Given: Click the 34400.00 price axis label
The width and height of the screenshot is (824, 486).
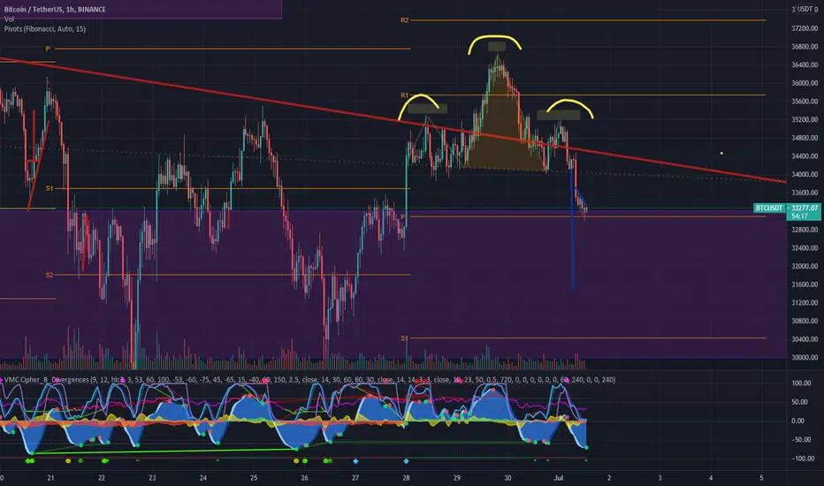Looking at the screenshot, I should pyautogui.click(x=805, y=156).
